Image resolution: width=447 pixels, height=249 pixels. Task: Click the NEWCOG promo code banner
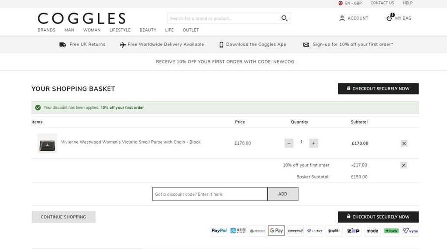[225, 62]
